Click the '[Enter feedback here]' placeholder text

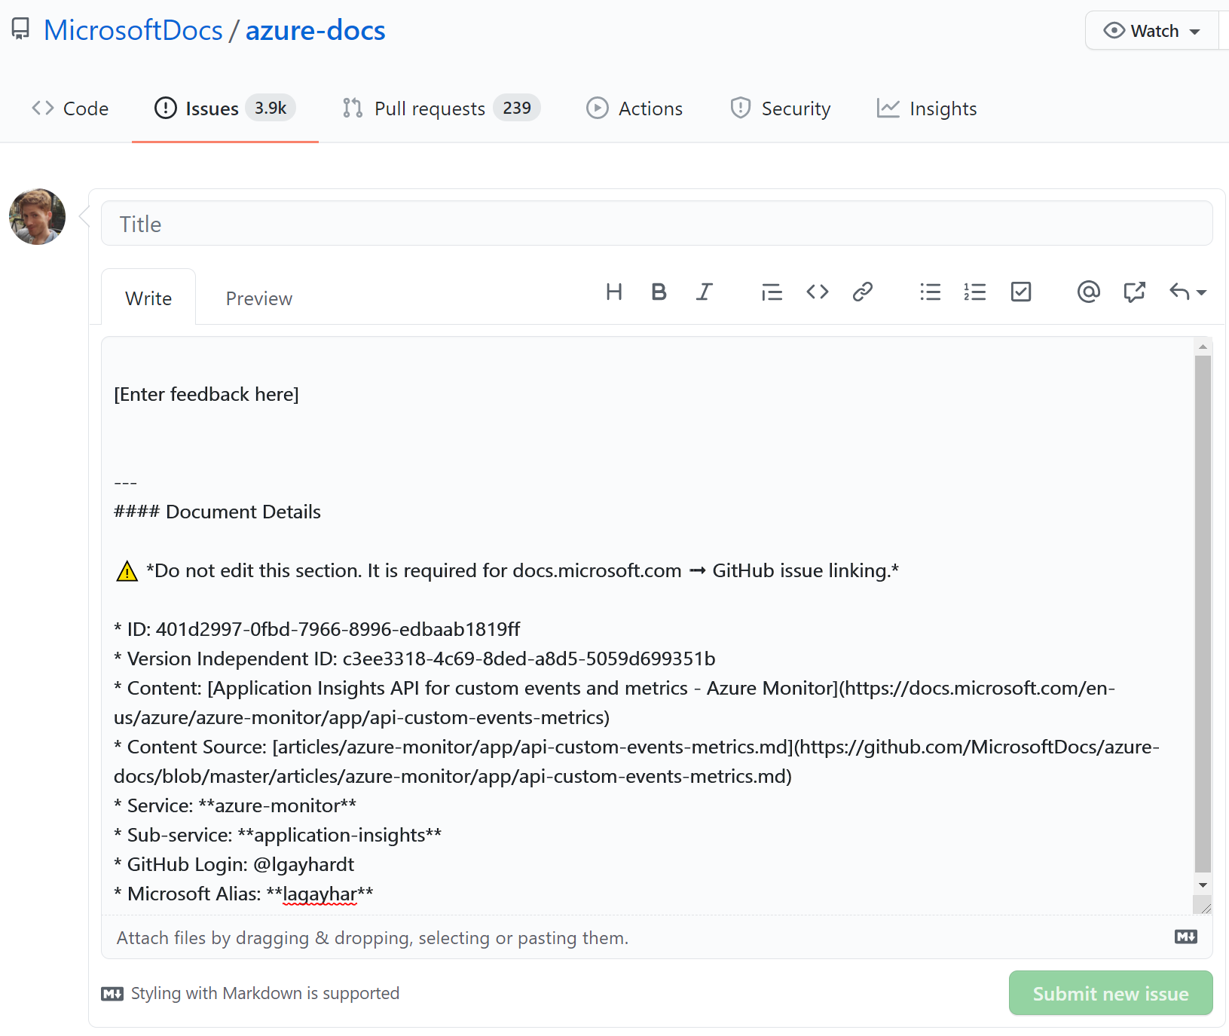[206, 394]
